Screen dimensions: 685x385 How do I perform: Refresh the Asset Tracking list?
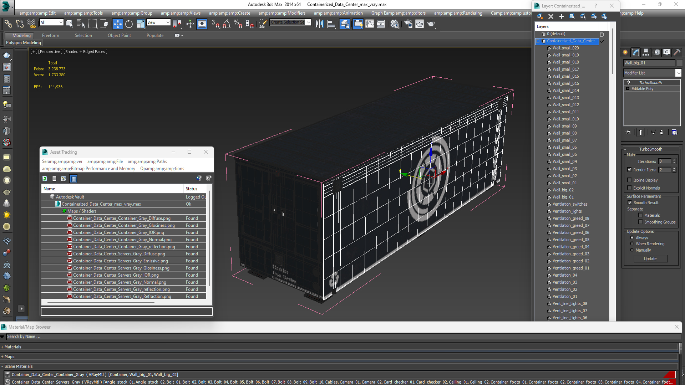click(45, 179)
